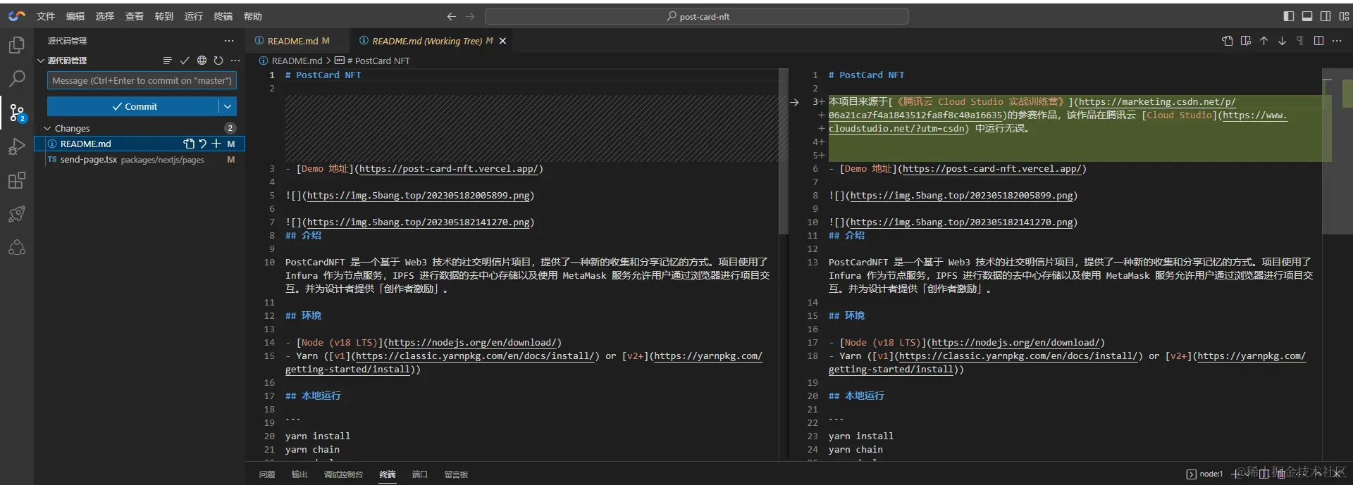Click the more actions ellipsis in the editor toolbar

tap(1337, 41)
